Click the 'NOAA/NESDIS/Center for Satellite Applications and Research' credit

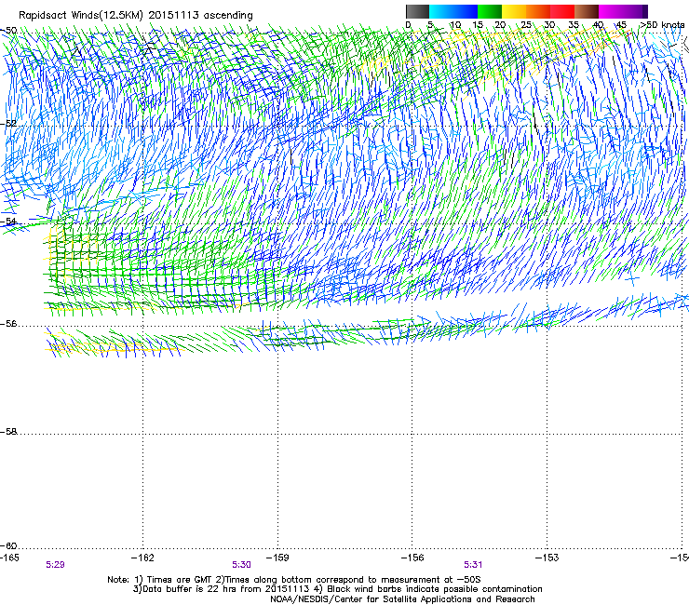[402, 599]
